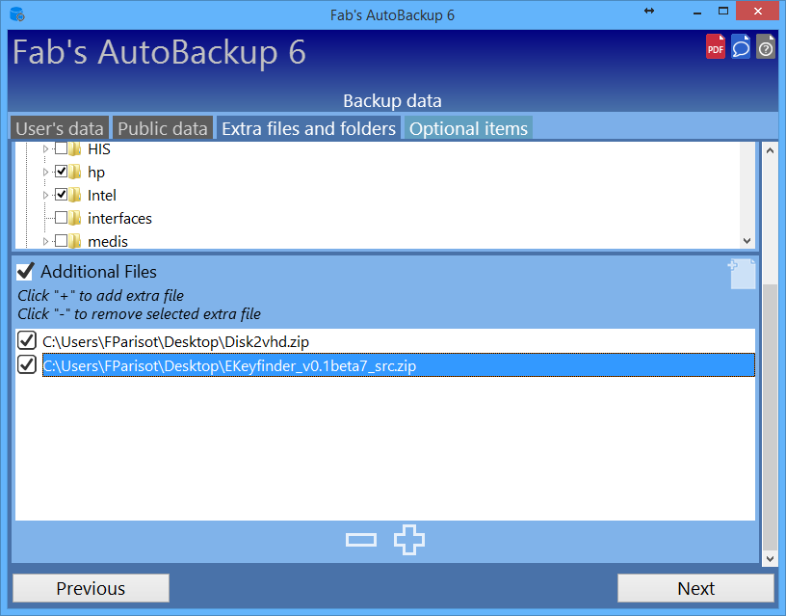Click the outer panel scrollbar down arrow
Image resolution: width=786 pixels, height=616 pixels.
[x=770, y=559]
